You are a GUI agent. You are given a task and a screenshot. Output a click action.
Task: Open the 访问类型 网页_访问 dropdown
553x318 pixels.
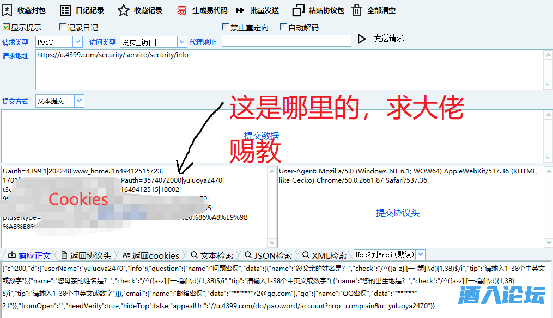[x=181, y=42]
